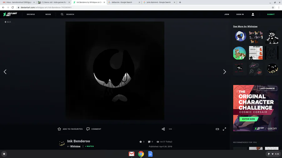Open the system tray clock area
The image size is (282, 158).
click(273, 154)
